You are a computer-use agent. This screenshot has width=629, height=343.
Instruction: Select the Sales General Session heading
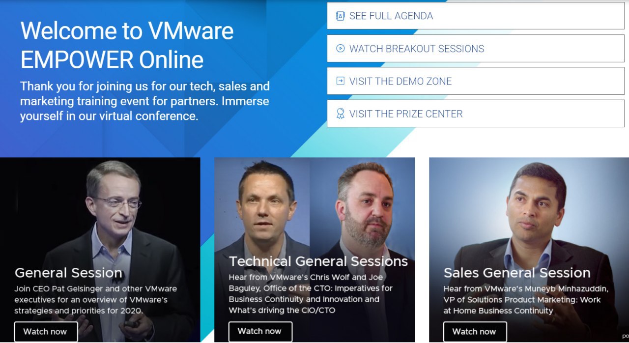tap(517, 273)
